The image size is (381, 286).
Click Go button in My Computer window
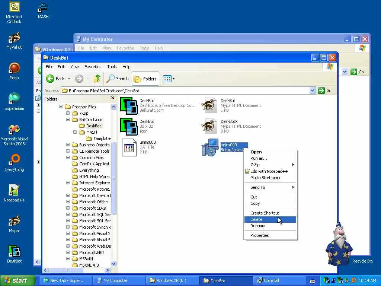357,72
